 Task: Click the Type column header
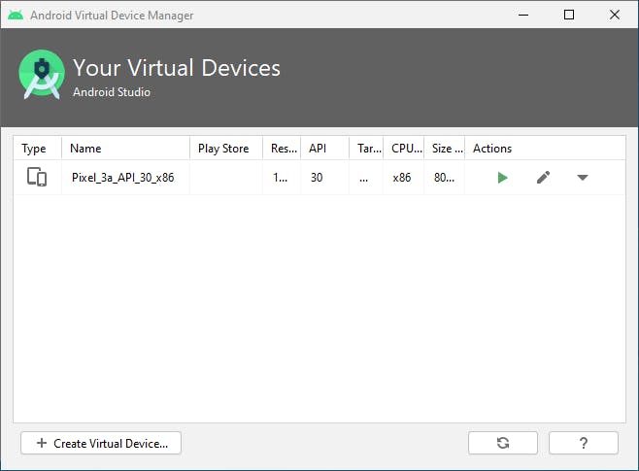(x=36, y=149)
